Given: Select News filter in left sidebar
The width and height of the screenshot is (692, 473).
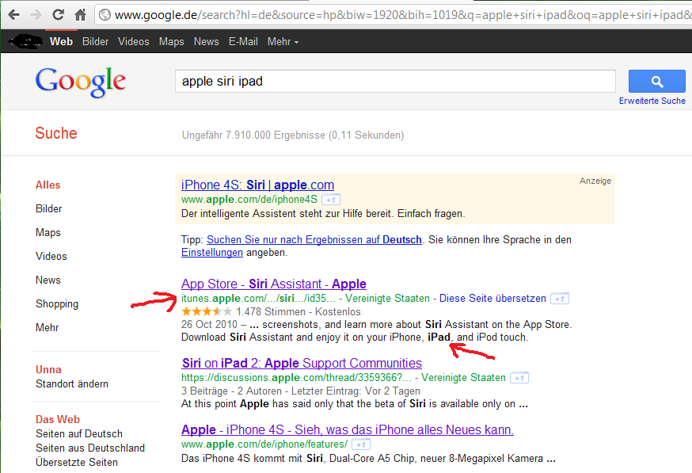Looking at the screenshot, I should coord(48,280).
